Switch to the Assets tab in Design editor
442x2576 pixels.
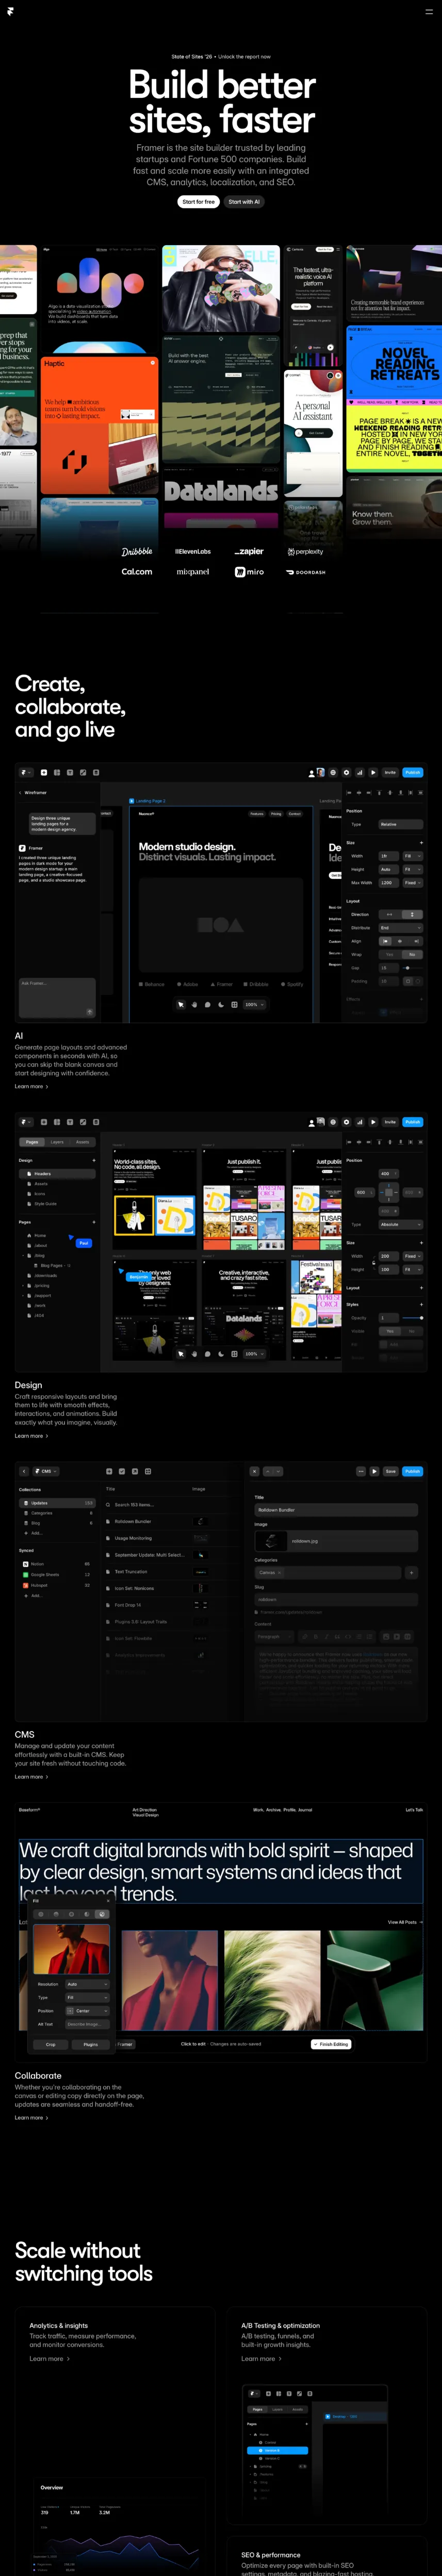pyautogui.click(x=82, y=1142)
